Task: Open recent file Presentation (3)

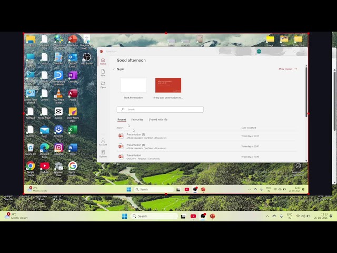Action: [x=206, y=136]
